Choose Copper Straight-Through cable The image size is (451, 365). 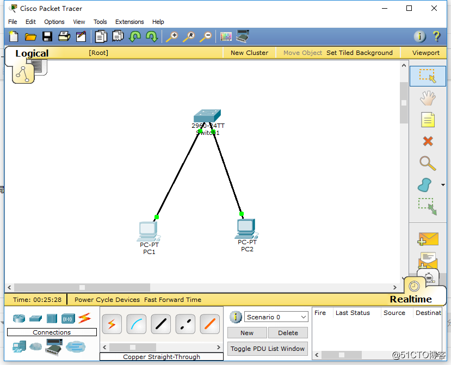point(161,324)
